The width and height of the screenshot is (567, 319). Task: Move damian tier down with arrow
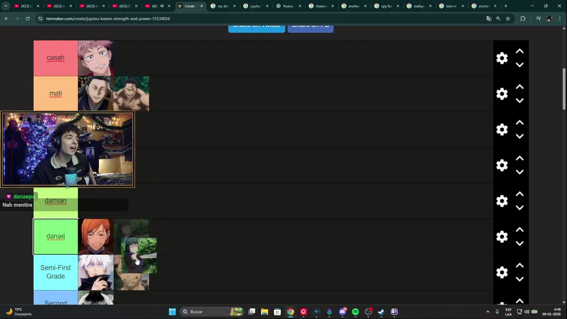click(520, 208)
